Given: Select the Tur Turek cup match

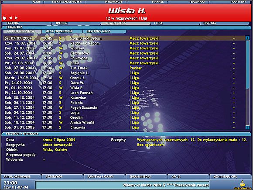Looking at the screenshot, I should tap(124, 68).
